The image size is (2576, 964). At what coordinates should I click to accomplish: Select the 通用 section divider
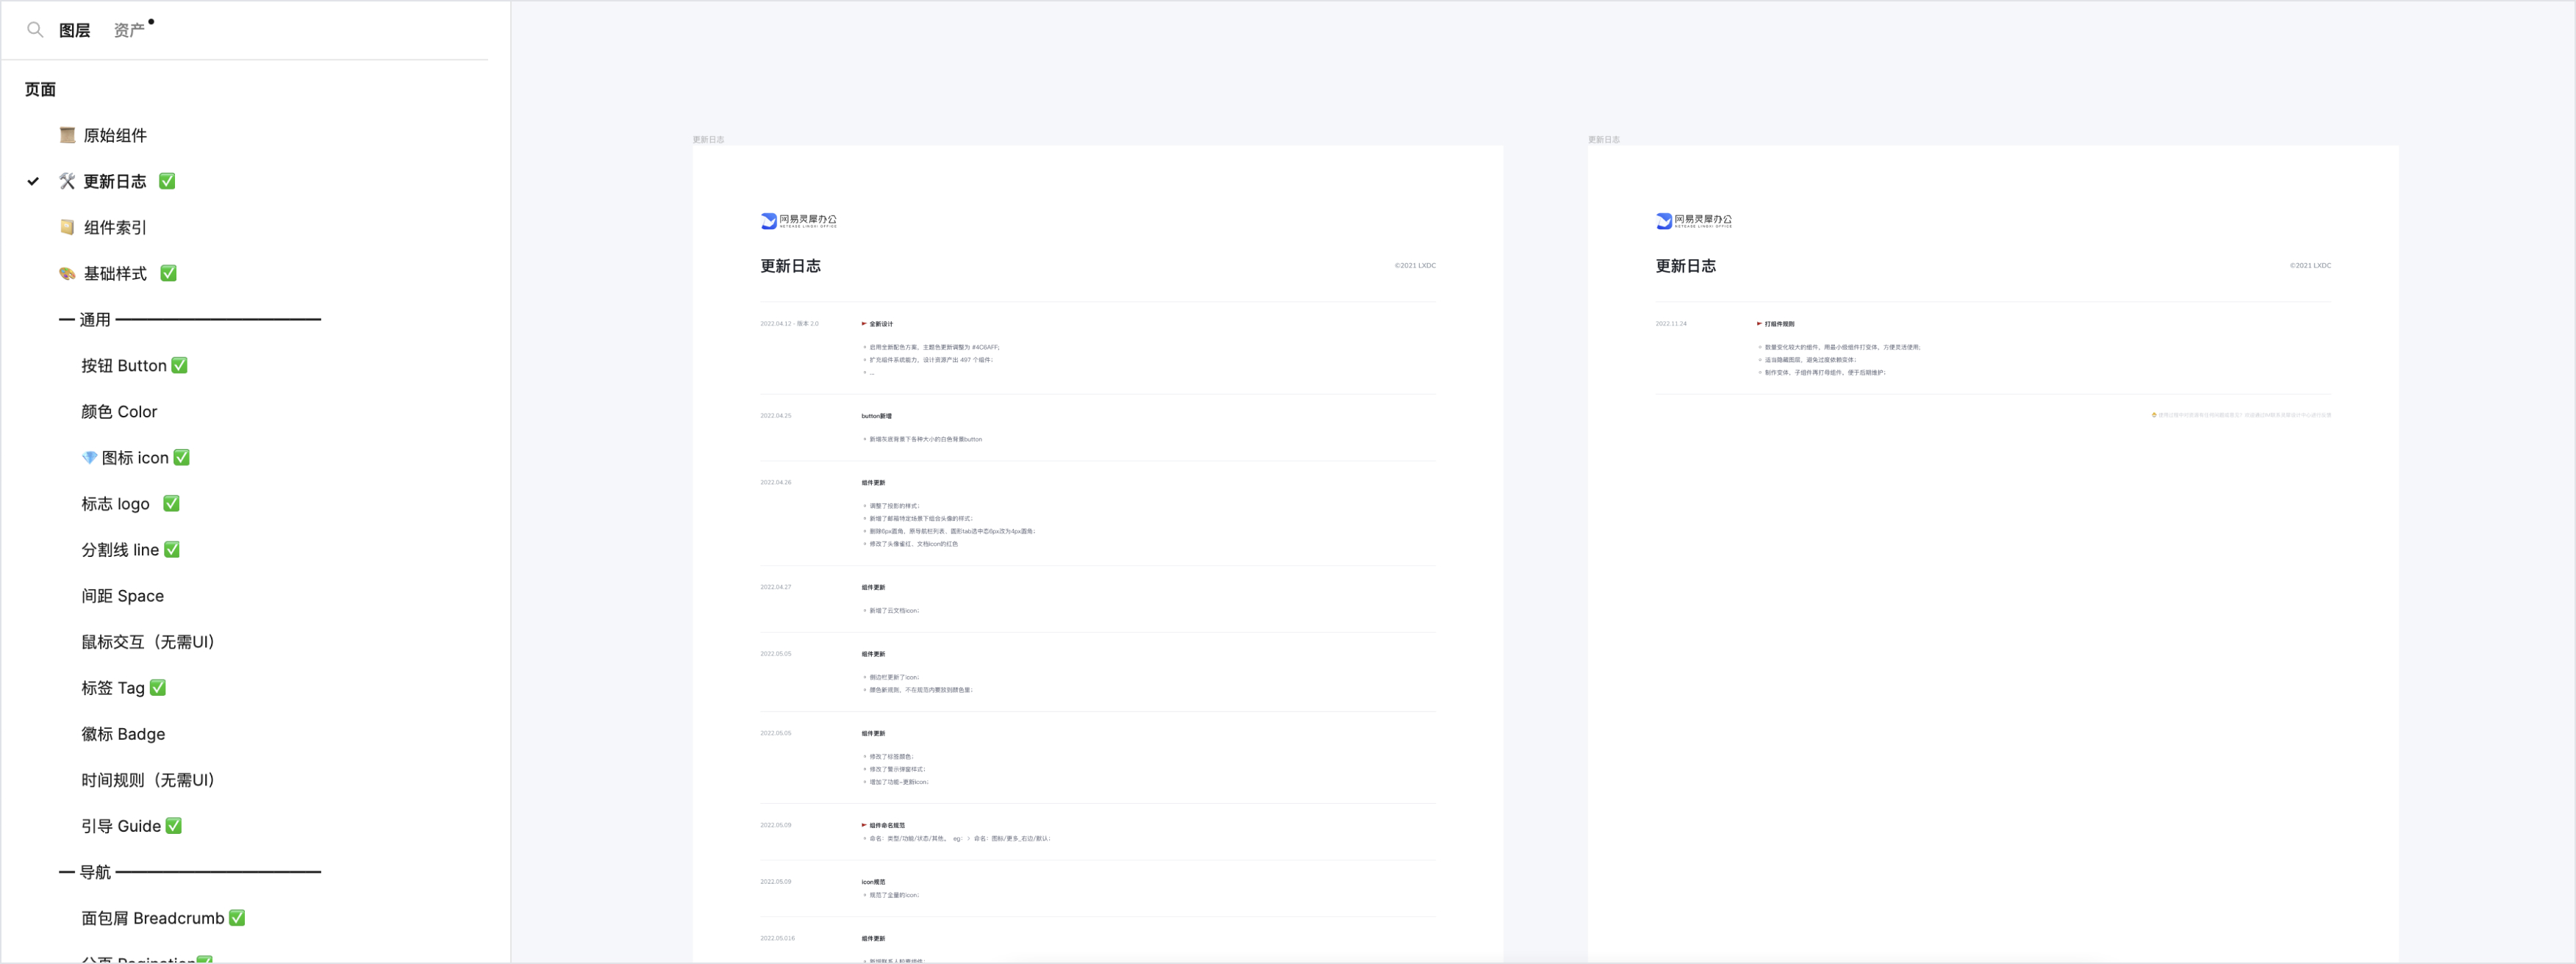click(x=190, y=320)
